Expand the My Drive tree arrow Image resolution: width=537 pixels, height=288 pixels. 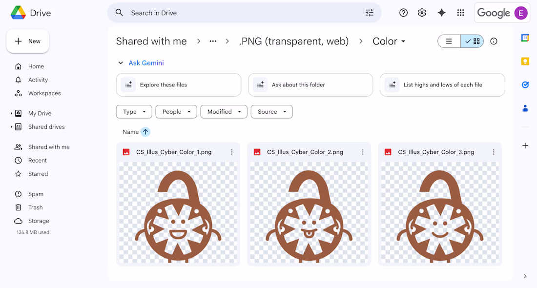(x=11, y=113)
